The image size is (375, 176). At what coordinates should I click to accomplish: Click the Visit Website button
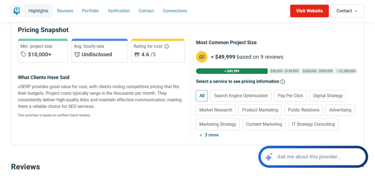pyautogui.click(x=309, y=11)
